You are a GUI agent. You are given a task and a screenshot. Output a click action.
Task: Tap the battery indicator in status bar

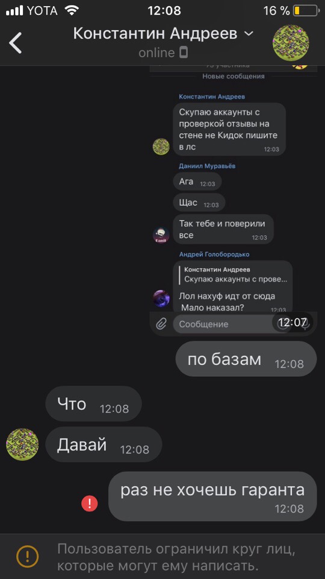click(x=306, y=11)
